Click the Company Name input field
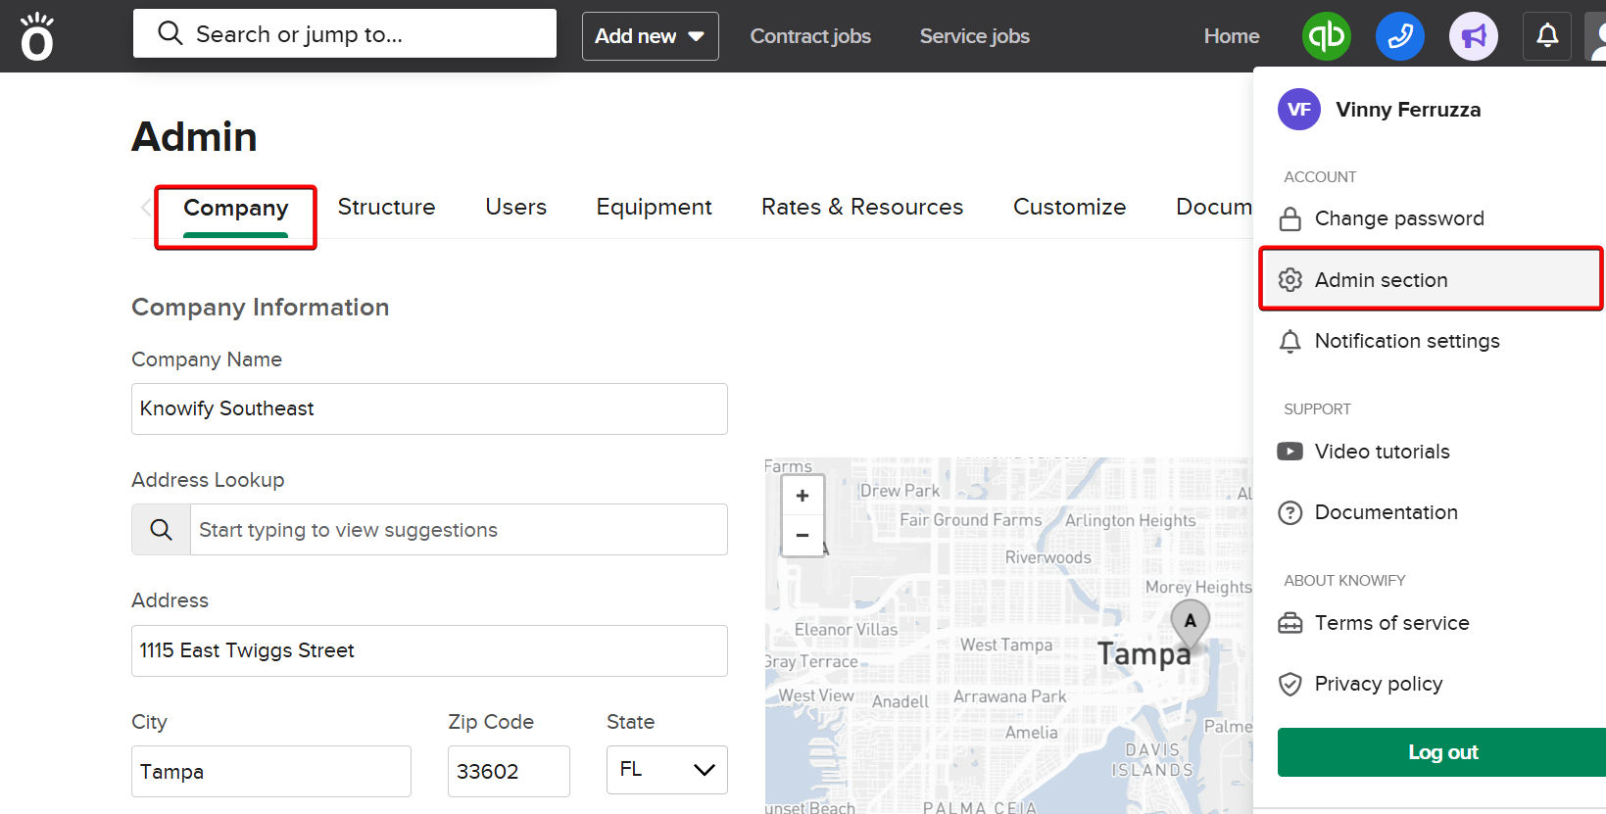 [x=429, y=408]
